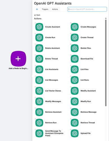Select the Retrieve Thread action icon

[x=75, y=123]
